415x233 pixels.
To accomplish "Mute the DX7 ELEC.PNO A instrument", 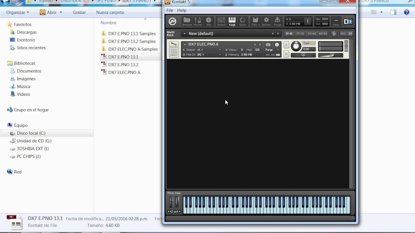I will click(286, 54).
